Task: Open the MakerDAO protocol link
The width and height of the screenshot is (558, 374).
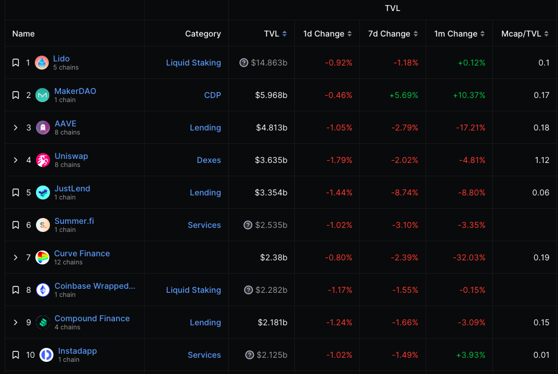Action: click(75, 91)
